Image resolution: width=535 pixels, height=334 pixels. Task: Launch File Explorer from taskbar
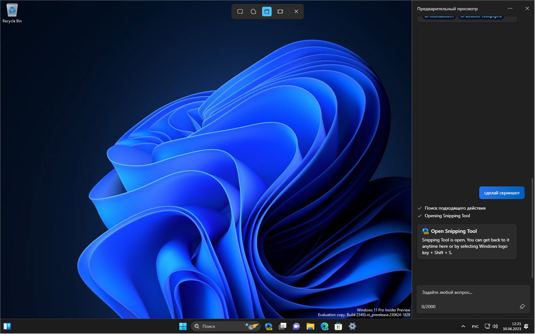pyautogui.click(x=310, y=327)
